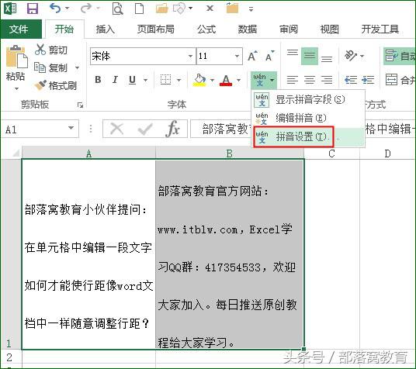This screenshot has height=369, width=416.
Task: Increase indent in cell
Action: coord(368,80)
